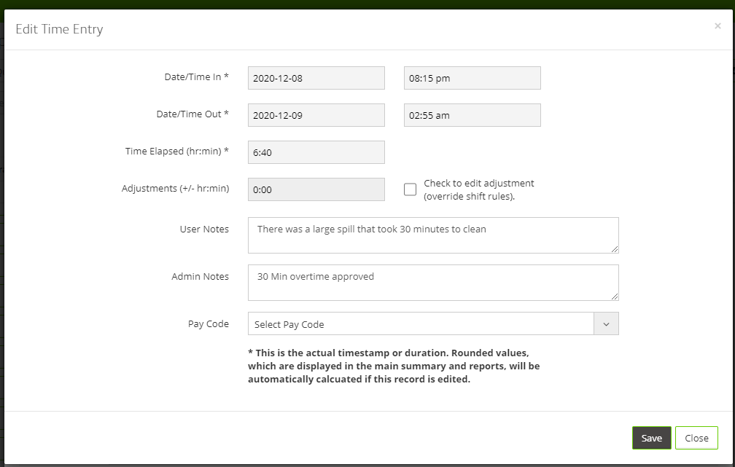735x467 pixels.
Task: Click the Time Elapsed field showing 6:40
Action: 316,152
